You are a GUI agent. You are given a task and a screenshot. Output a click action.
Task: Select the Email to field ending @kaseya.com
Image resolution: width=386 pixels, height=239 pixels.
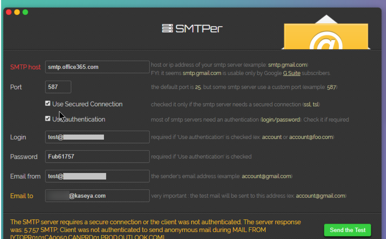(x=97, y=195)
